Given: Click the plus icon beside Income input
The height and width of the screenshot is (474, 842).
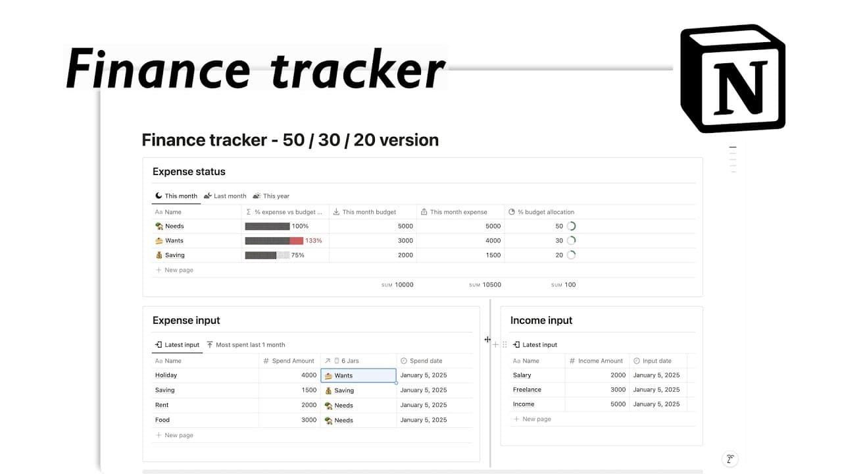Looking at the screenshot, I should tap(495, 344).
